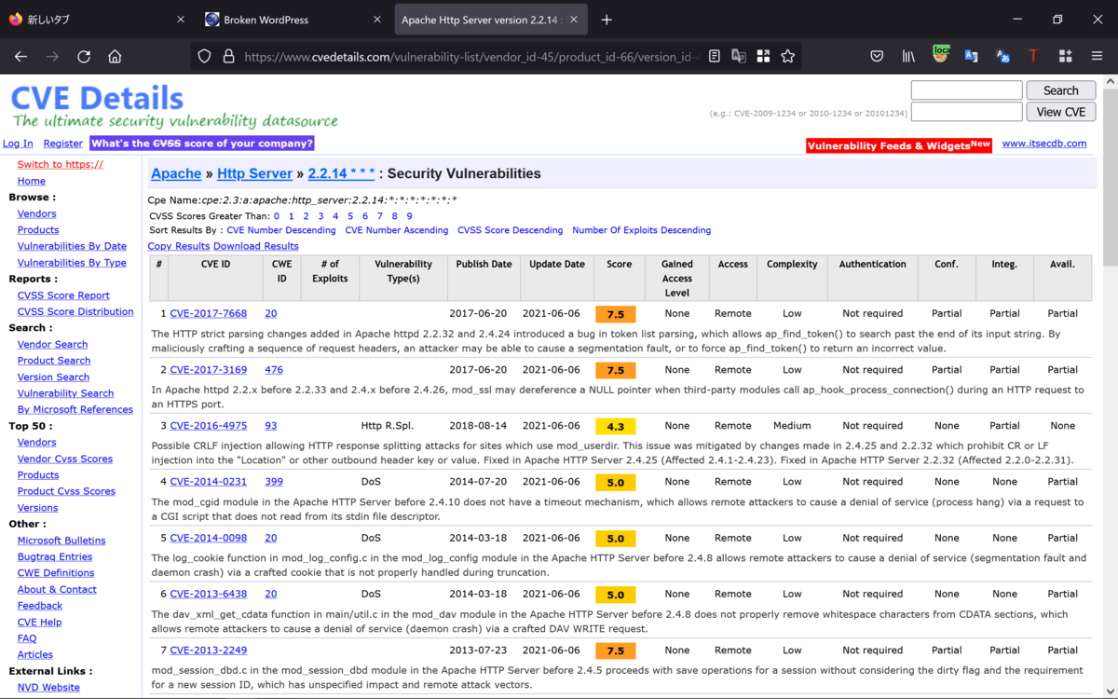
Task: Open the extensions grid-plus icon
Action: (1065, 56)
